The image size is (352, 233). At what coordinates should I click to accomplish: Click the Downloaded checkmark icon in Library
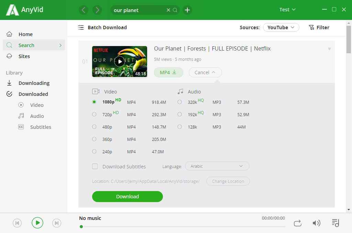(x=9, y=94)
